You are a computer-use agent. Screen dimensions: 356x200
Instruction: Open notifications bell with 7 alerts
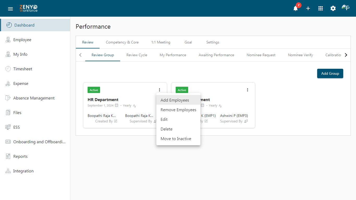296,8
